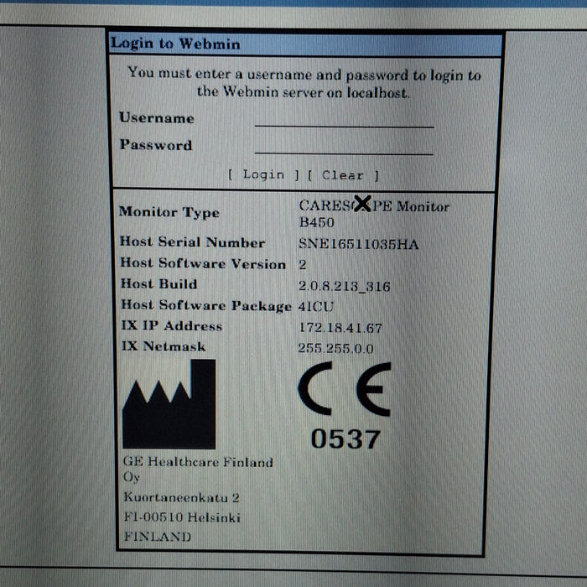587x587 pixels.
Task: Click the manufacturer factory symbol
Action: pyautogui.click(x=169, y=404)
